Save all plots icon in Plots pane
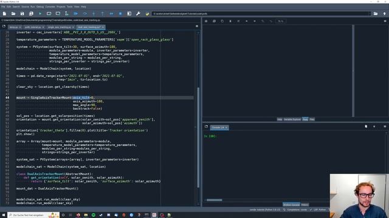The image size is (389, 218). [x=214, y=21]
